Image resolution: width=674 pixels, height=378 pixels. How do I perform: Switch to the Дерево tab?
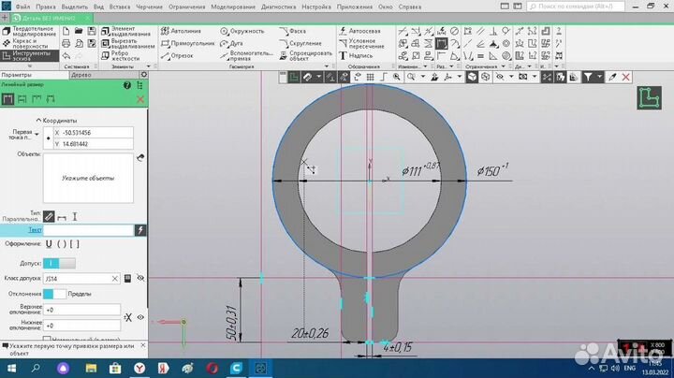click(x=81, y=75)
